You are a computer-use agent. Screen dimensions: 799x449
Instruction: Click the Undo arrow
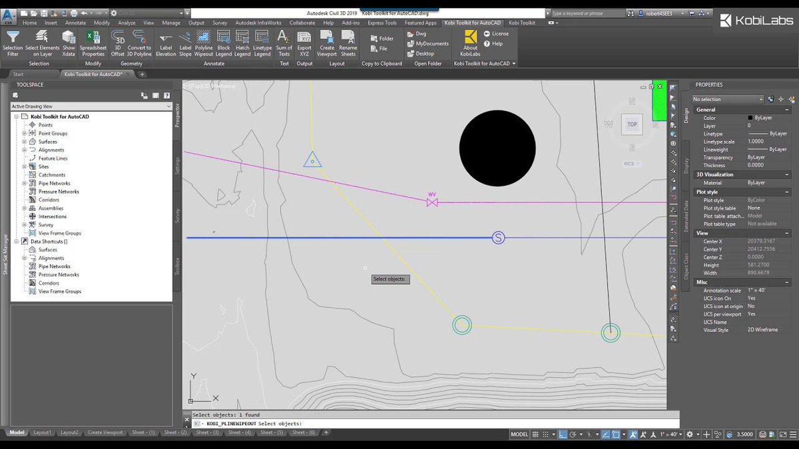pyautogui.click(x=84, y=13)
